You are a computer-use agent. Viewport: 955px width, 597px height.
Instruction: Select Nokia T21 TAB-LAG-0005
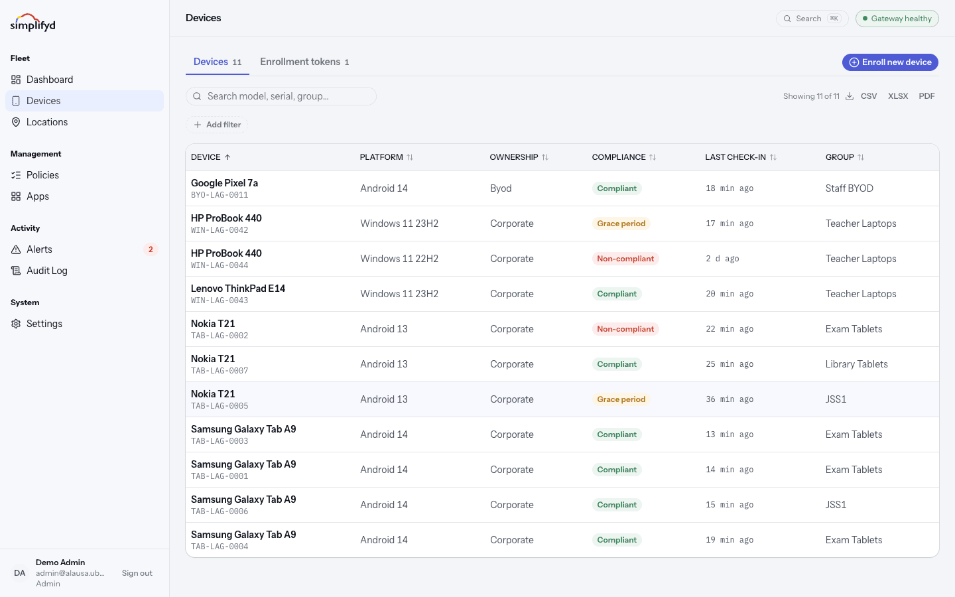click(562, 399)
